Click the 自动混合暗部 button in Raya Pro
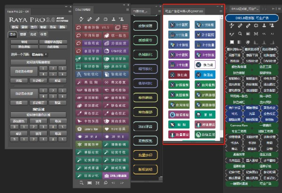Image resolution: width=282 pixels, height=193 pixels. 24,72
